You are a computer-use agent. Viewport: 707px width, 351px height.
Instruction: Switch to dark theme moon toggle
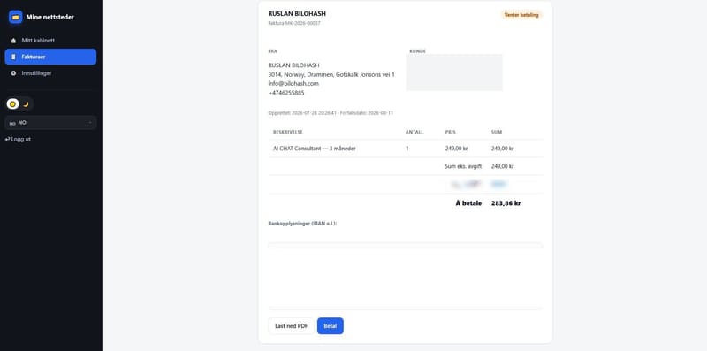pos(27,104)
